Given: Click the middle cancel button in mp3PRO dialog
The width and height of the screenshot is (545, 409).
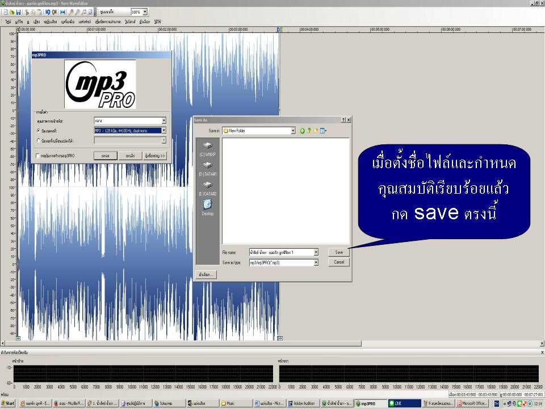Looking at the screenshot, I should [x=130, y=156].
